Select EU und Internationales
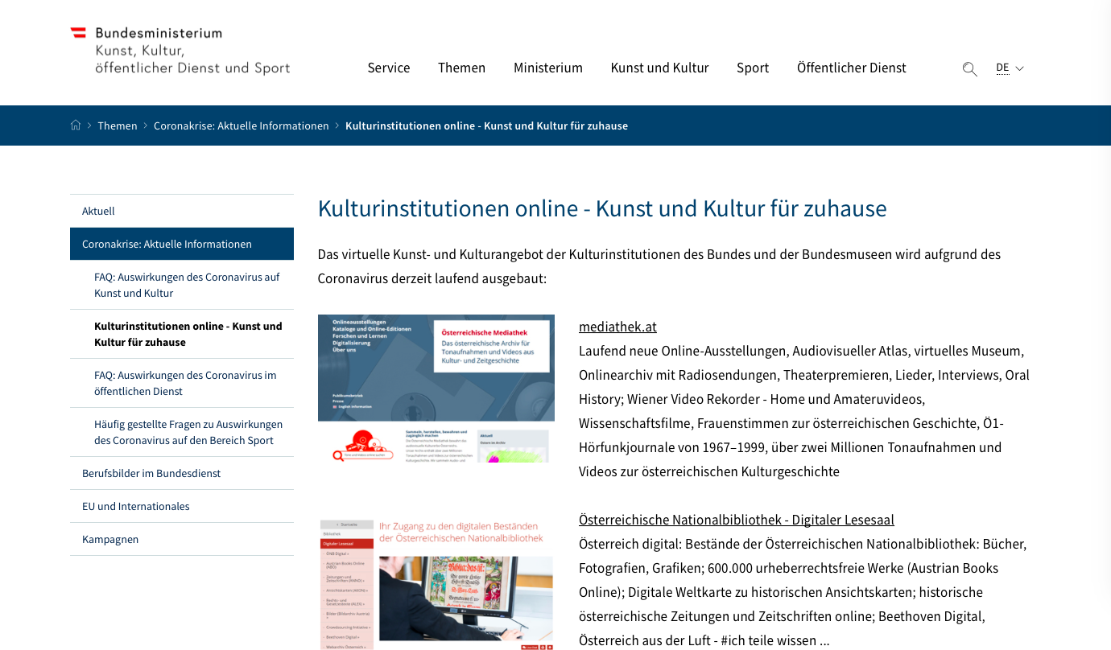1111x650 pixels. [x=182, y=506]
